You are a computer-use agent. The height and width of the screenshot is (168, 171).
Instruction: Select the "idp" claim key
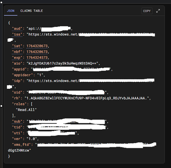tap(17, 81)
